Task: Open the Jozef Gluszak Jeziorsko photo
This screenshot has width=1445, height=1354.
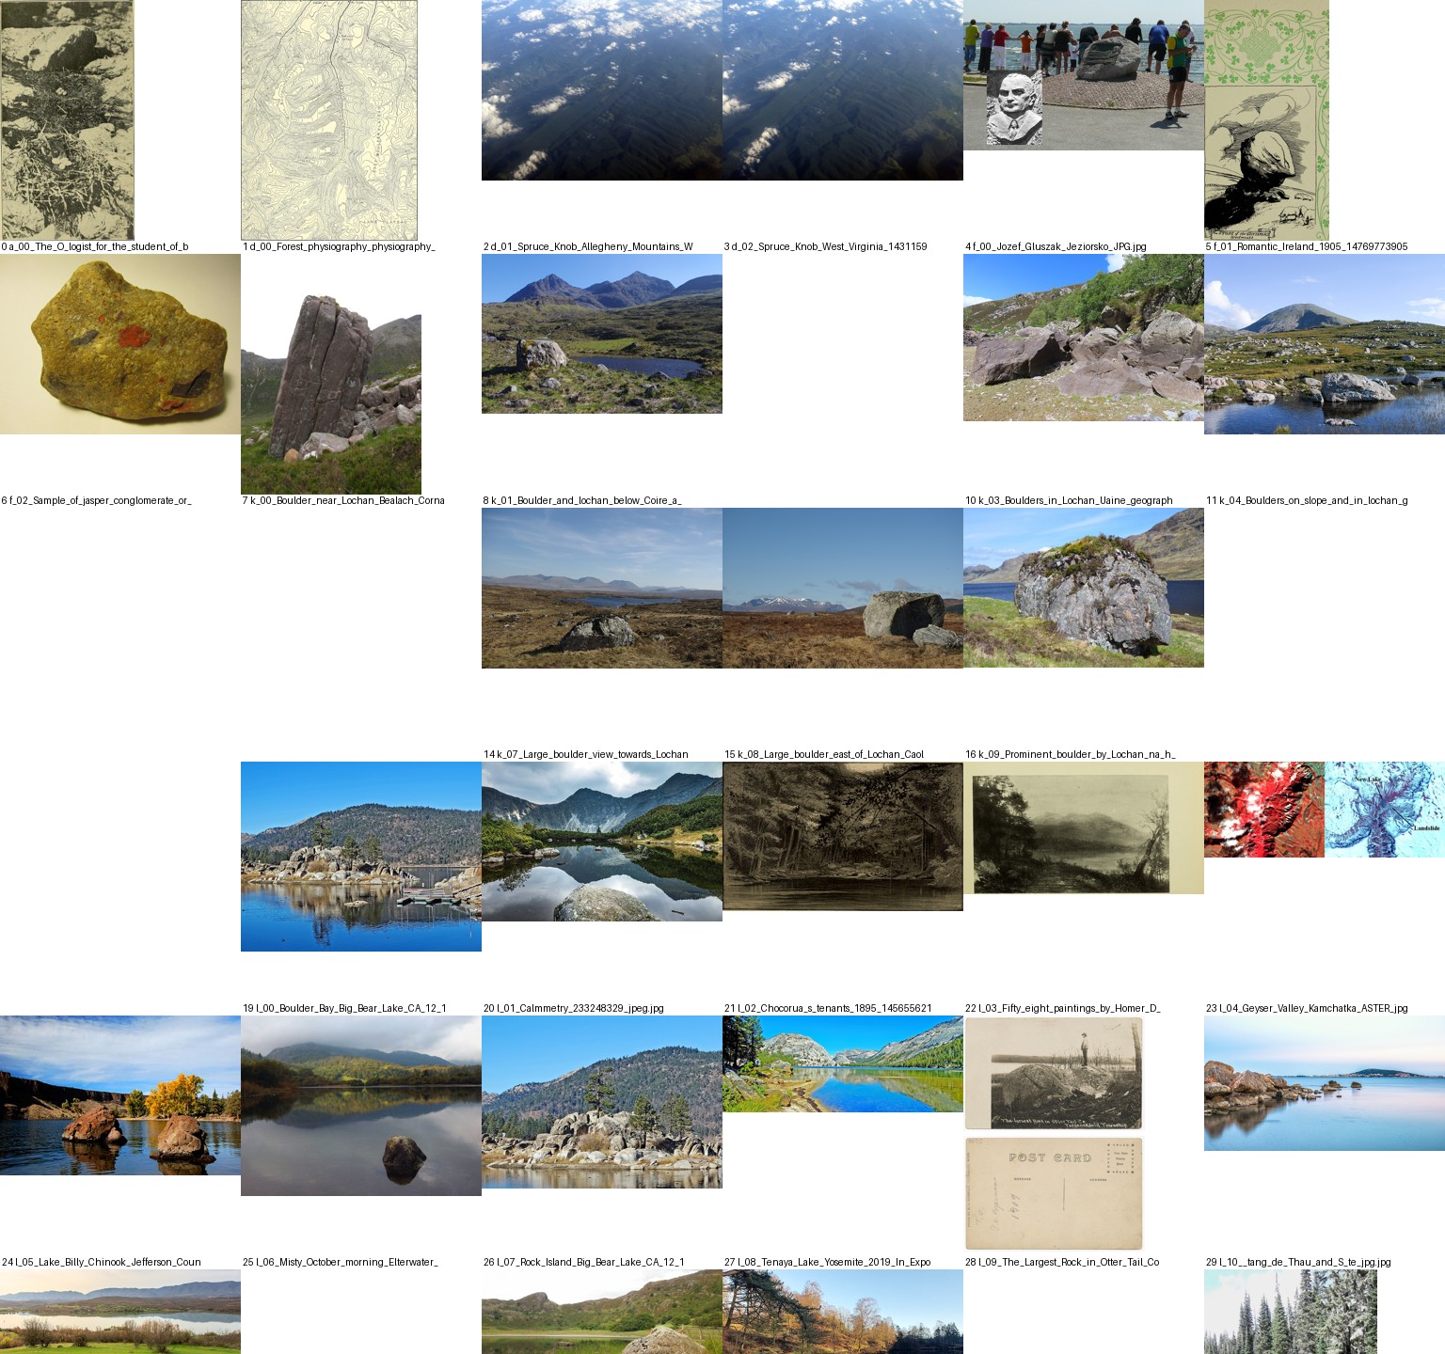Action: click(1084, 75)
